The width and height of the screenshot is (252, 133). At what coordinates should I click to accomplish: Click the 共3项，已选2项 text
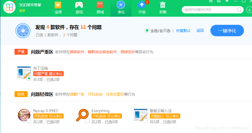tap(46, 79)
